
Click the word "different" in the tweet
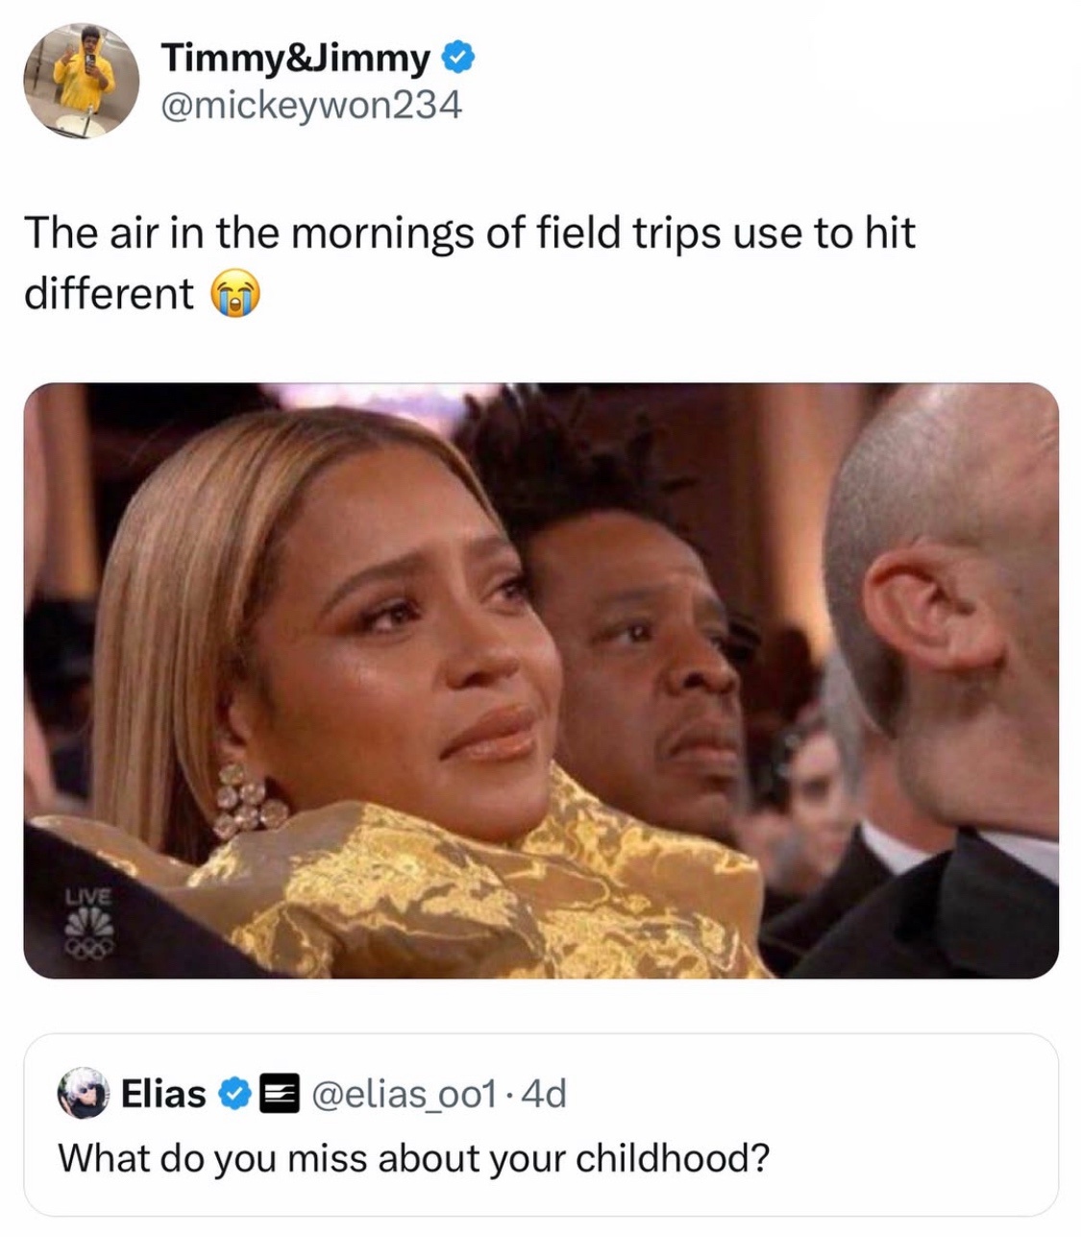click(109, 294)
